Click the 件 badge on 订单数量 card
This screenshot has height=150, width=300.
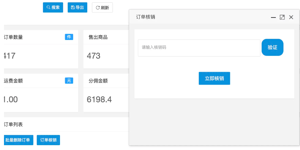click(x=69, y=37)
